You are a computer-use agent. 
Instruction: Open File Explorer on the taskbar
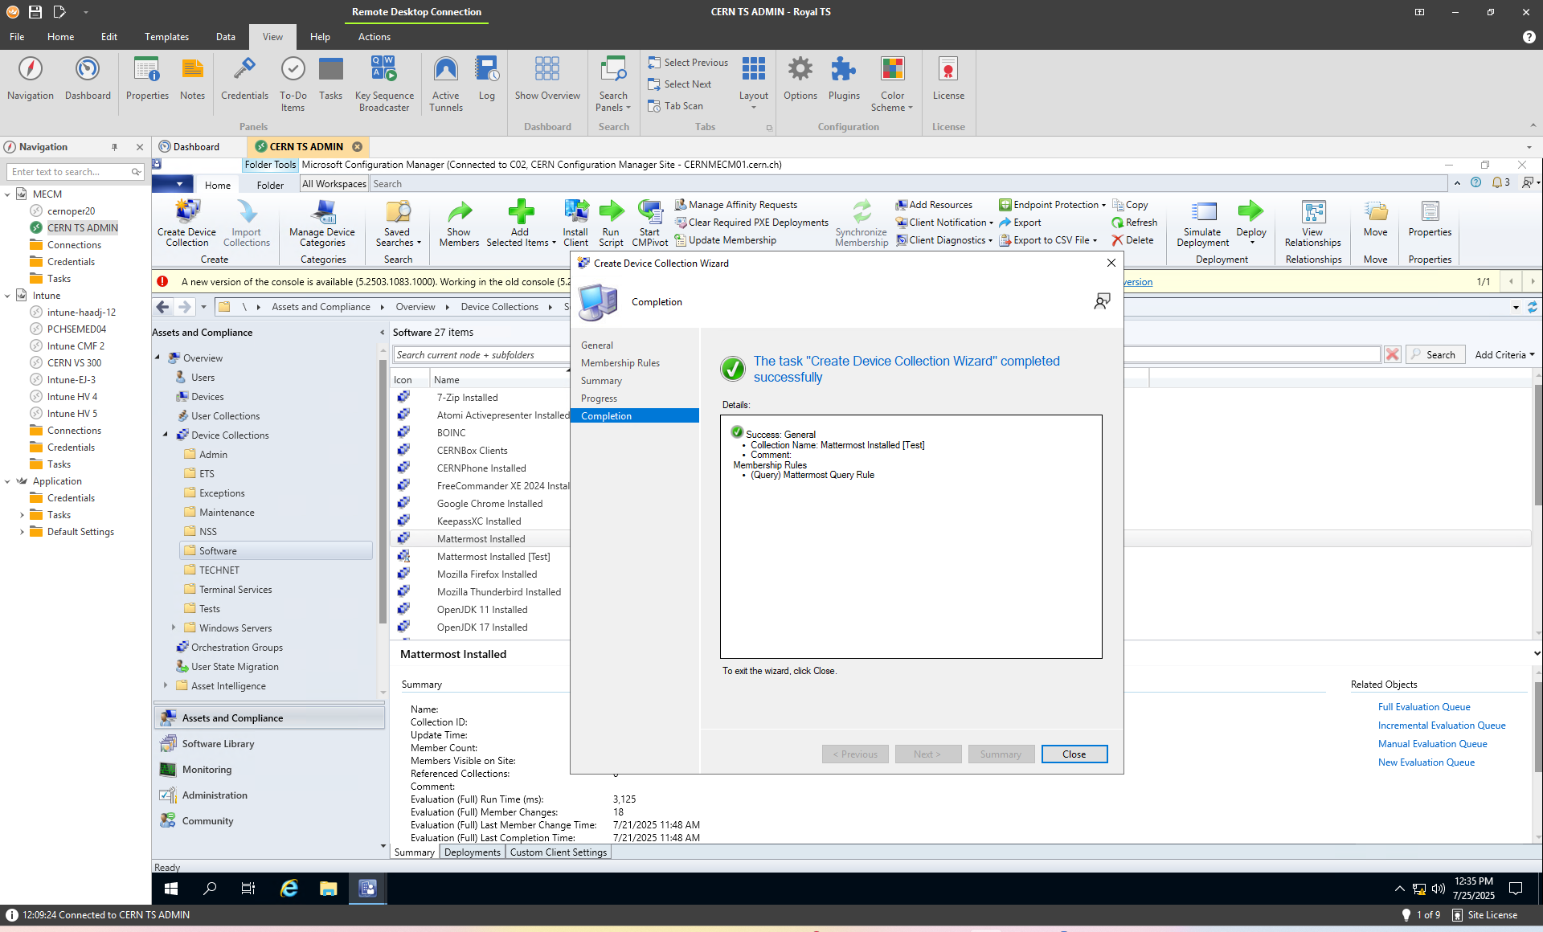coord(328,888)
